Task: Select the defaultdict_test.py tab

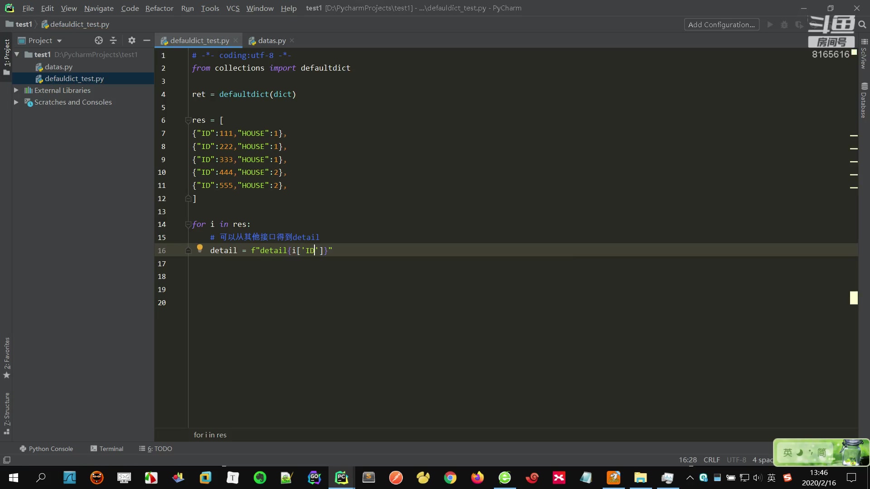Action: click(199, 41)
